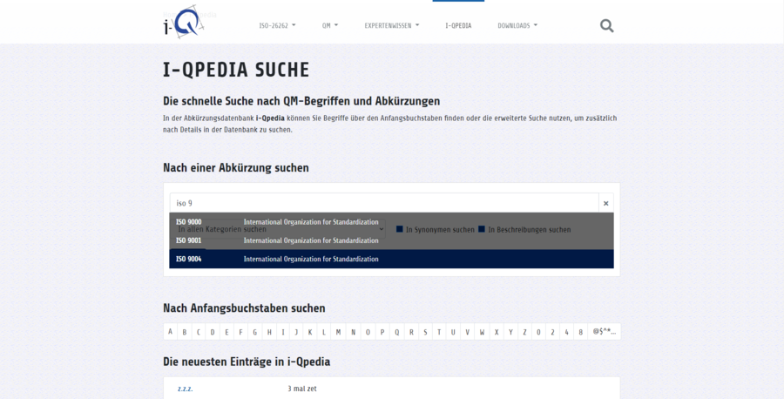
Task: Filter entries by letter O
Action: 368,332
